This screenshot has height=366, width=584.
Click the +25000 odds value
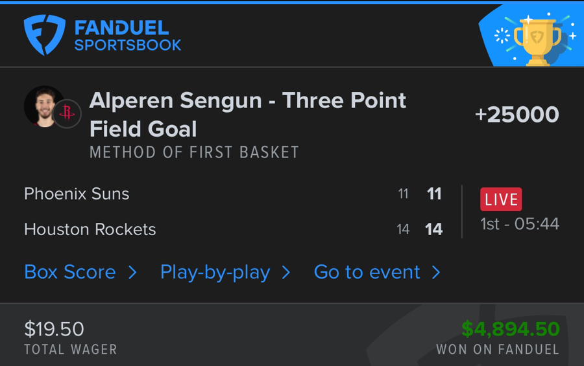517,115
